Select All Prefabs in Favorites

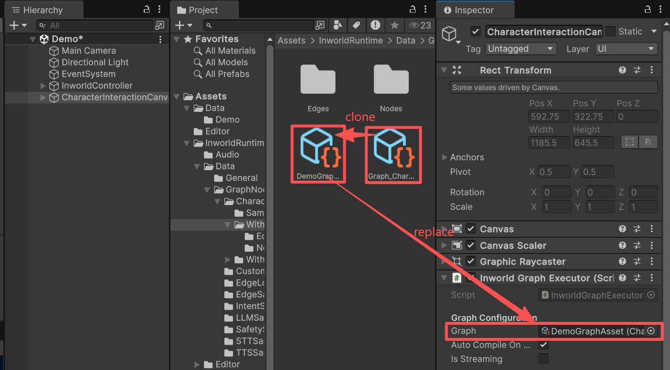click(x=227, y=74)
